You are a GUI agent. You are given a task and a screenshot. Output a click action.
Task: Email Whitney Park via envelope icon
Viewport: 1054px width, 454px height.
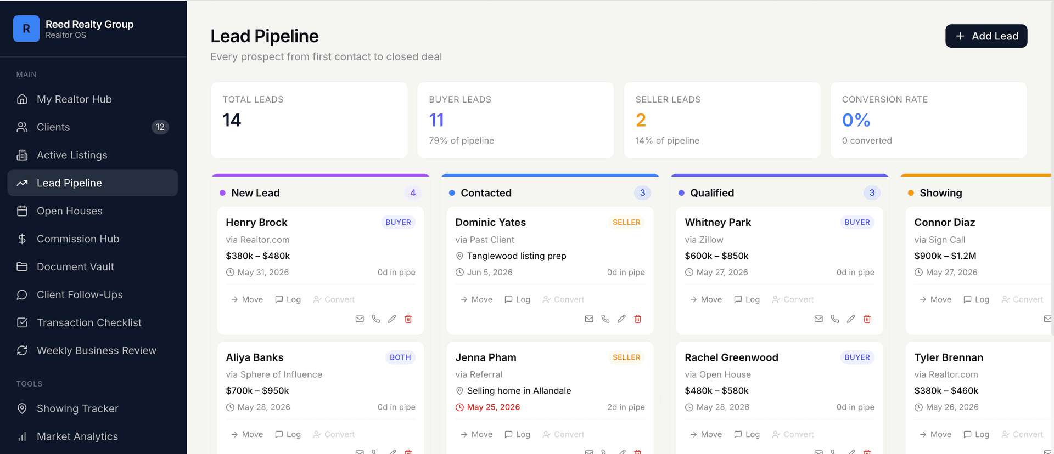pos(818,319)
